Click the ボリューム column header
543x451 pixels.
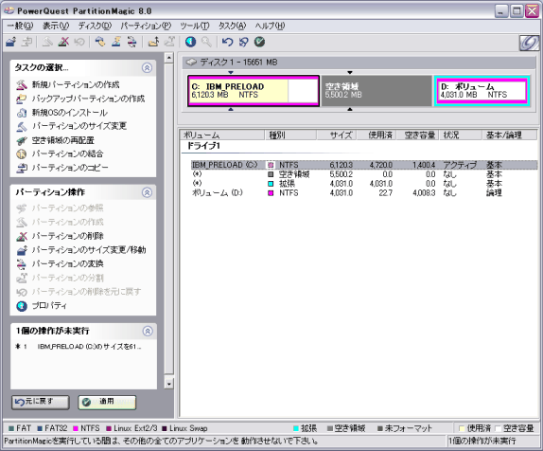pyautogui.click(x=222, y=135)
